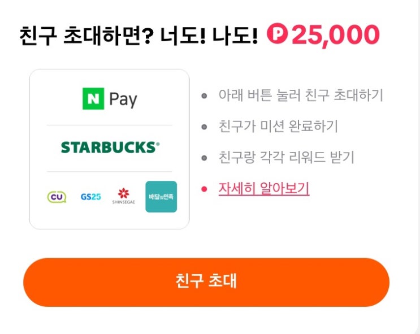Image resolution: width=420 pixels, height=334 pixels.
Task: Click the Shinsegae flower logo
Action: pyautogui.click(x=123, y=196)
